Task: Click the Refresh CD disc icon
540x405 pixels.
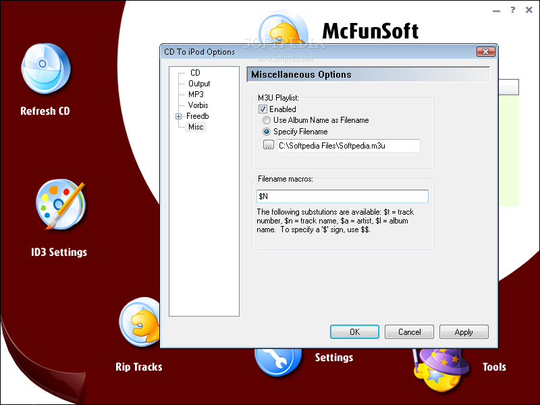Action: [46, 69]
